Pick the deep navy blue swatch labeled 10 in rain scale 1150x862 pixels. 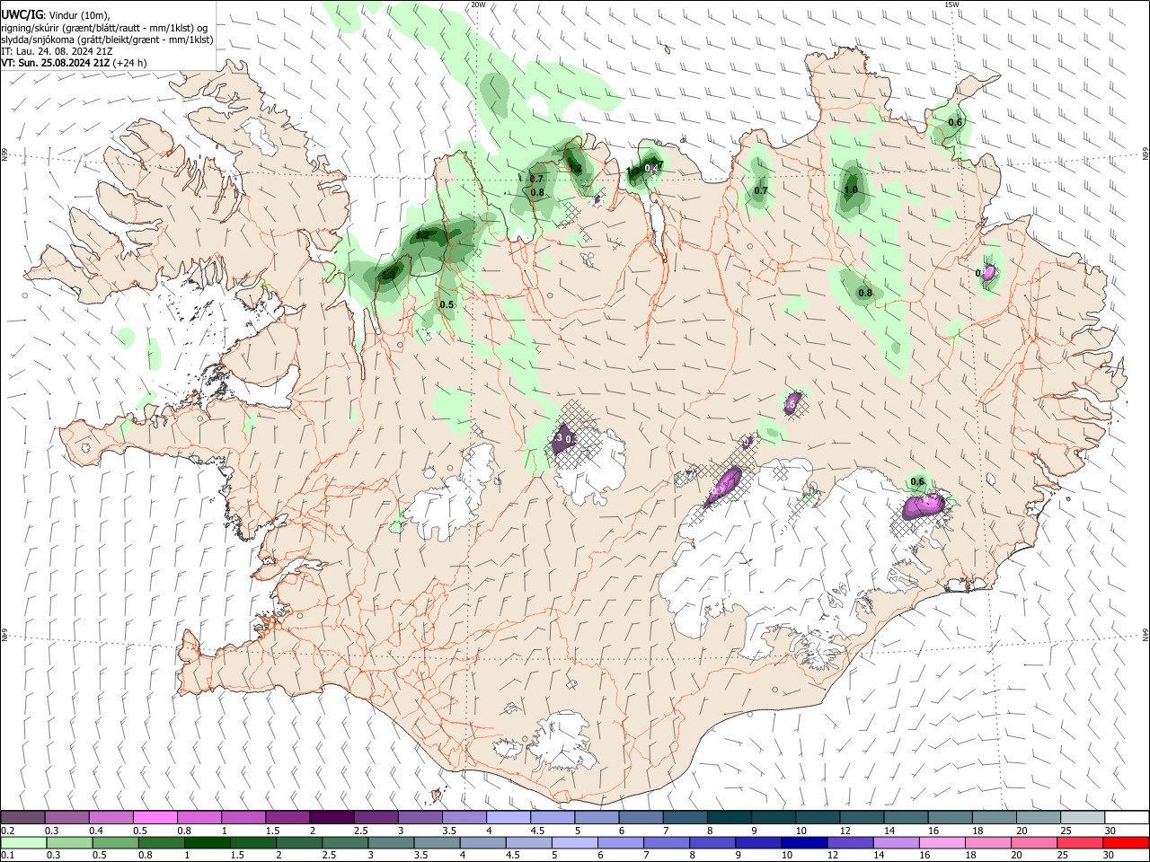coord(803,843)
